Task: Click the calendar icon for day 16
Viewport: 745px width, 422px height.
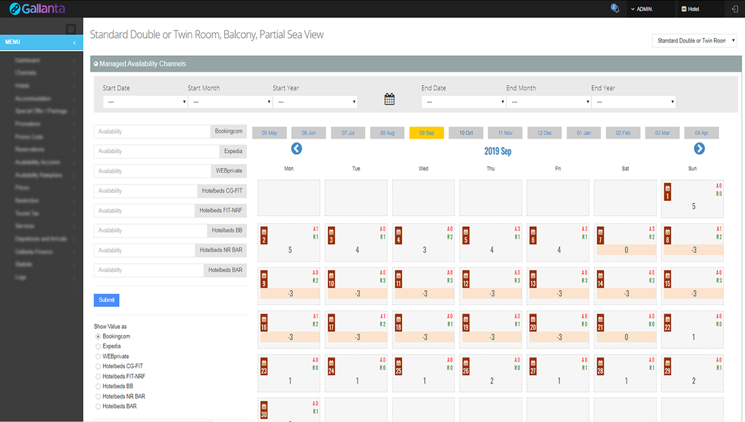Action: click(x=264, y=323)
